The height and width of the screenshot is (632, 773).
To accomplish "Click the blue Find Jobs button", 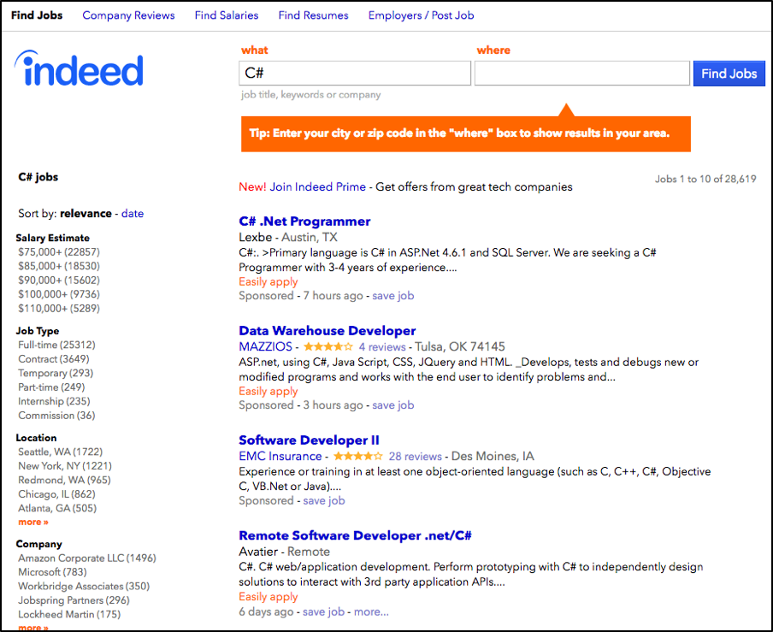I will coord(729,74).
